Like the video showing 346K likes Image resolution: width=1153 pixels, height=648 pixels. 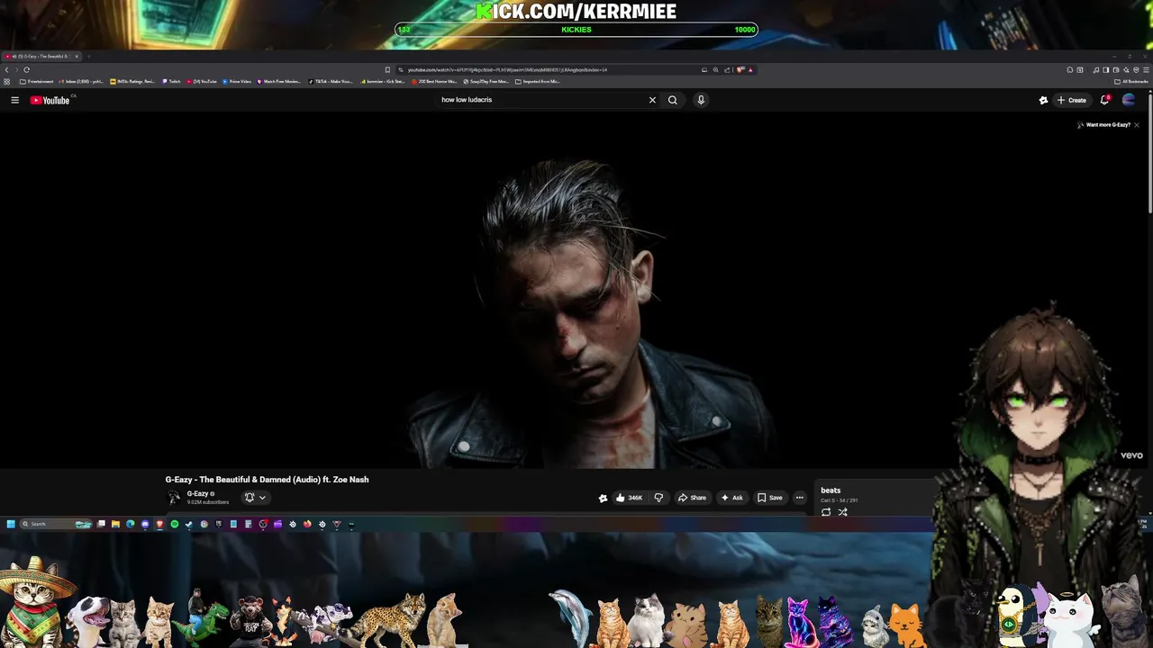tap(629, 498)
